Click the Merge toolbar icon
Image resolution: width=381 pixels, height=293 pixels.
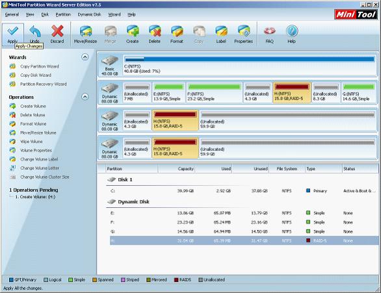point(110,34)
